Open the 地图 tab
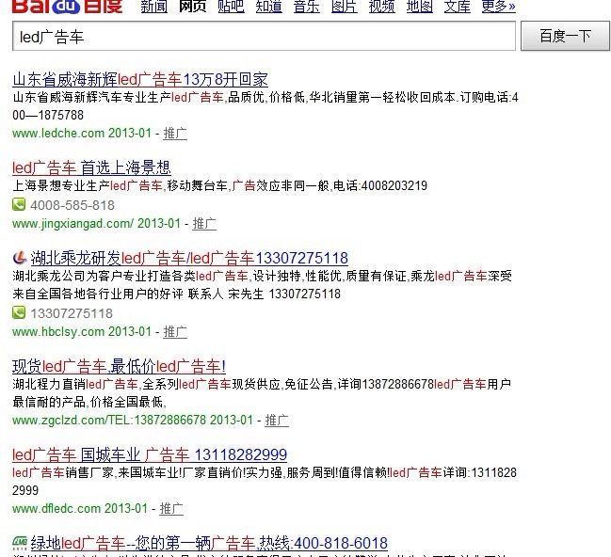The image size is (611, 557). point(419,8)
